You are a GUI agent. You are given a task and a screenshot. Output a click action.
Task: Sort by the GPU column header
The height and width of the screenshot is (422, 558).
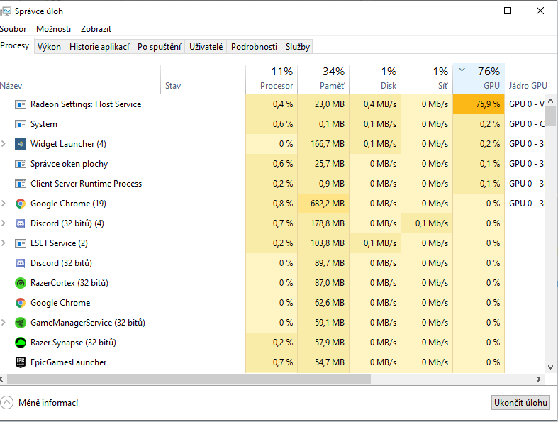tap(479, 78)
